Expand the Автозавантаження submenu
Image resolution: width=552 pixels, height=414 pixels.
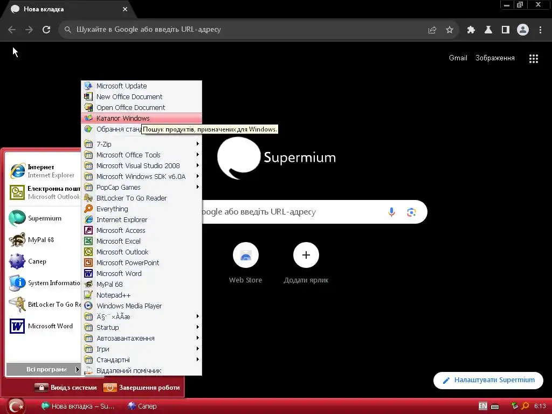pos(142,339)
